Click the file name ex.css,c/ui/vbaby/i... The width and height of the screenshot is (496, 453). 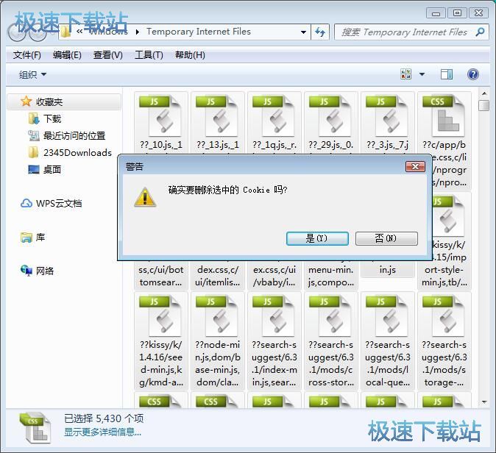[274, 276]
